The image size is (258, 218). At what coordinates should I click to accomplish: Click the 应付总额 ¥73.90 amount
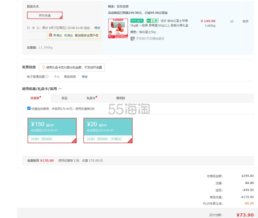coord(245,215)
